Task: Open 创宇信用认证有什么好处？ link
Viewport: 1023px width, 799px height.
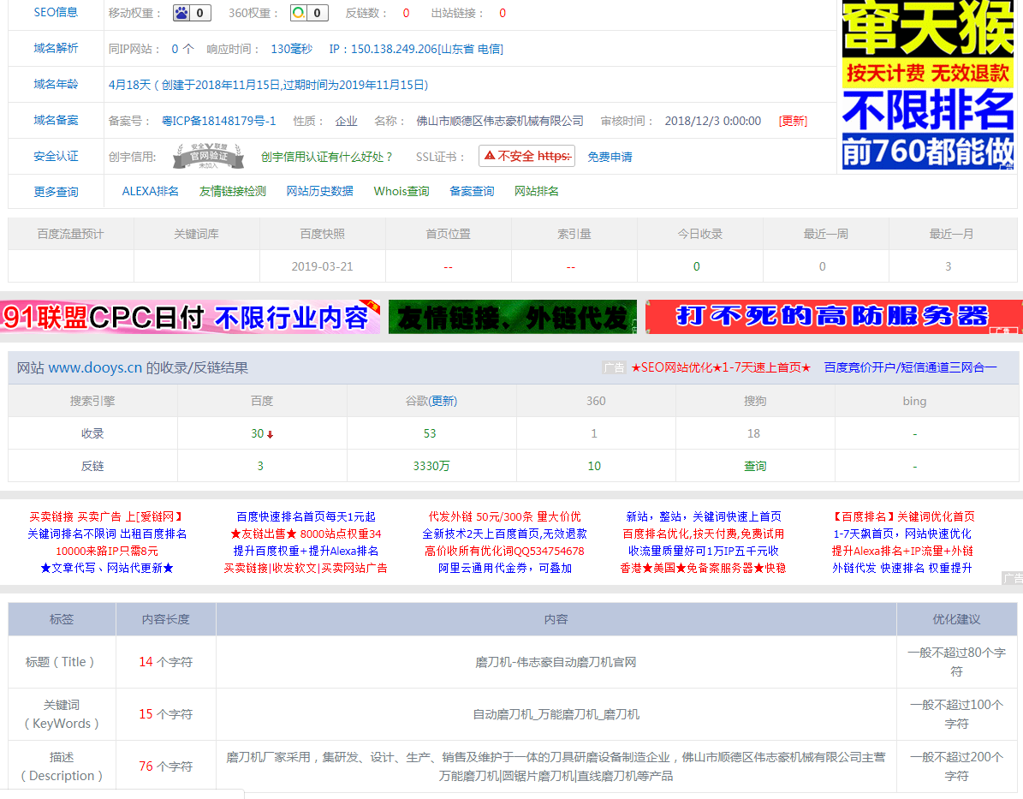Action: point(328,157)
